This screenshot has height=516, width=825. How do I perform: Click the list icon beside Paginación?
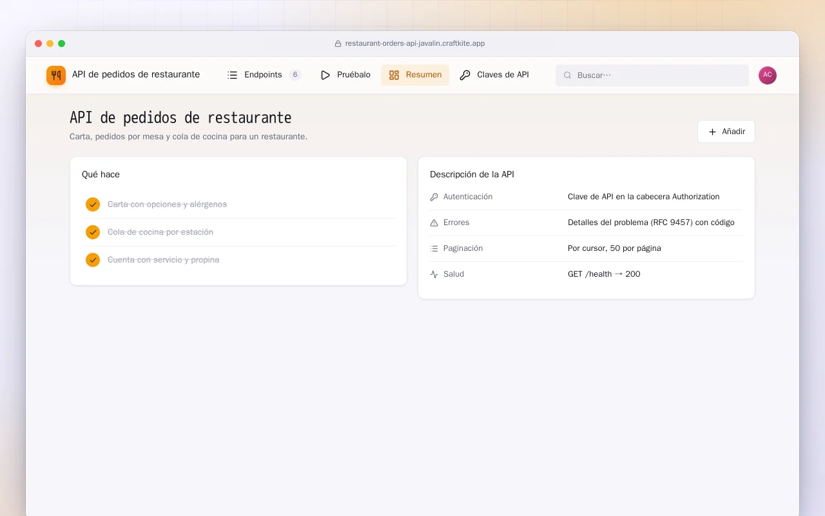(434, 248)
